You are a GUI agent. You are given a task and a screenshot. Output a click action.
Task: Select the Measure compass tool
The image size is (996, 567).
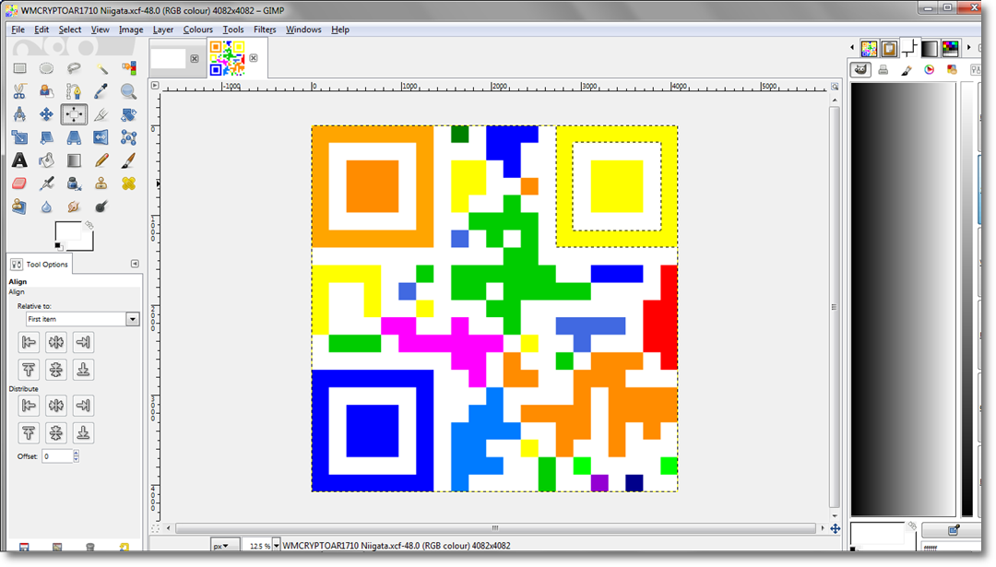pyautogui.click(x=19, y=114)
